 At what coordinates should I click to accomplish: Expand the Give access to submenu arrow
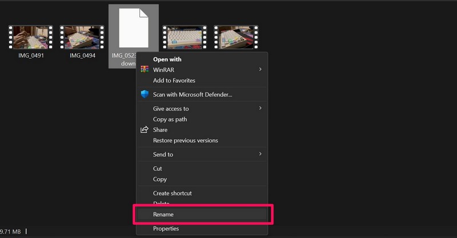point(260,108)
